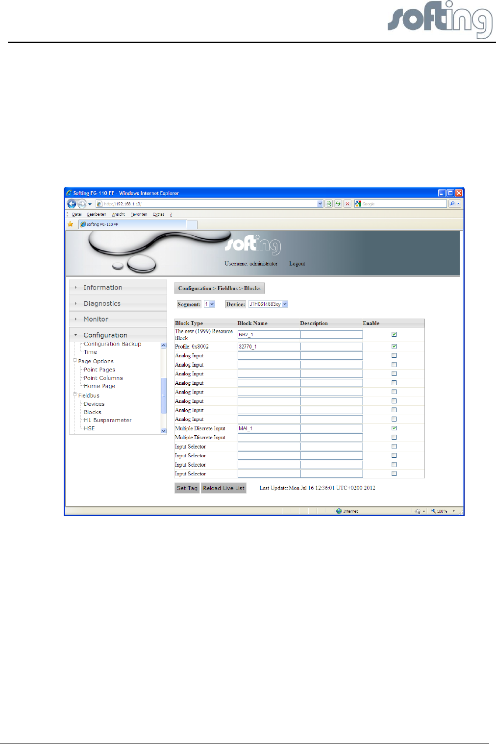Expand the Information sidebar section
This screenshot has width=496, height=744.
pyautogui.click(x=118, y=288)
